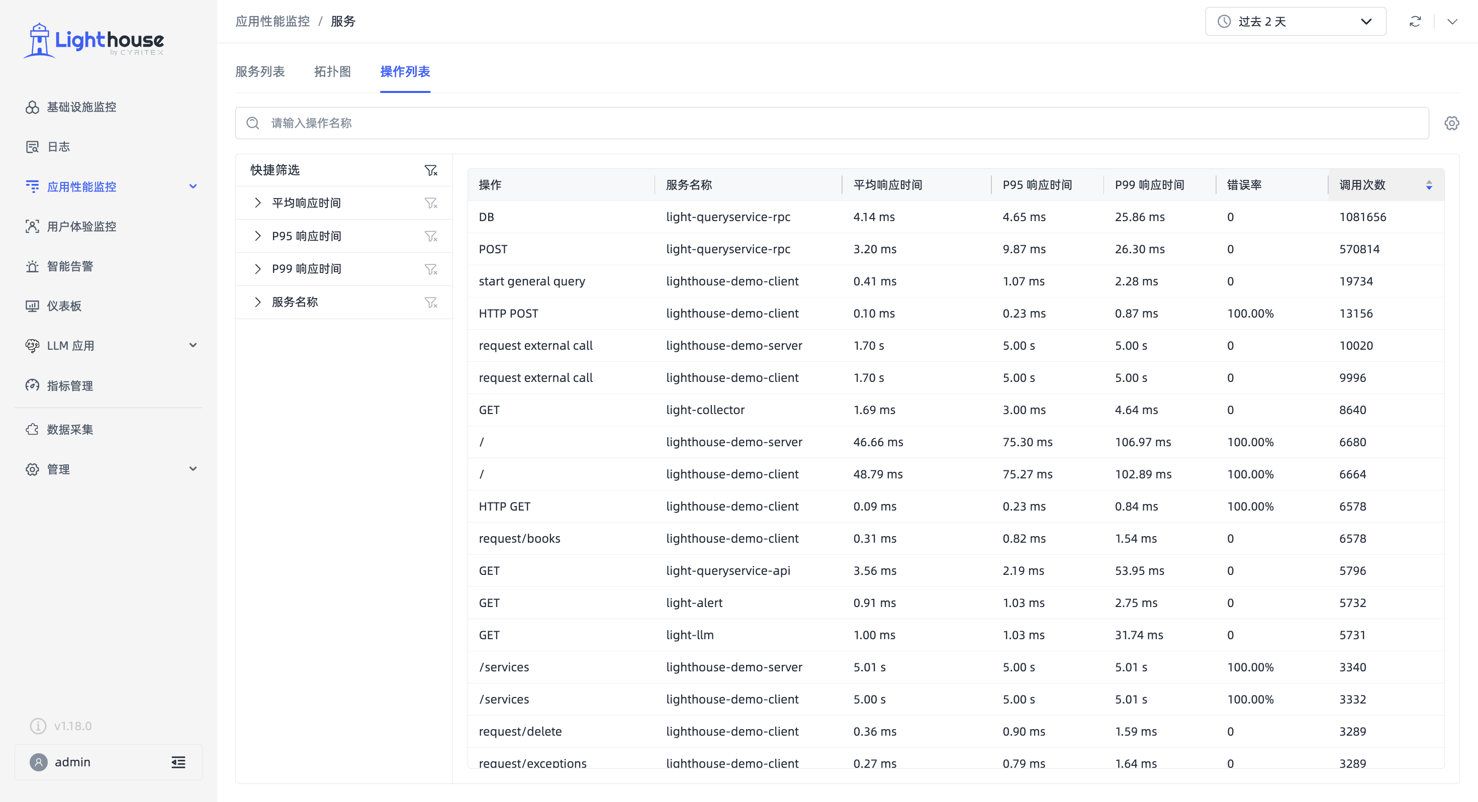Click the light-llm service cell
The height and width of the screenshot is (802, 1478).
pyautogui.click(x=690, y=635)
